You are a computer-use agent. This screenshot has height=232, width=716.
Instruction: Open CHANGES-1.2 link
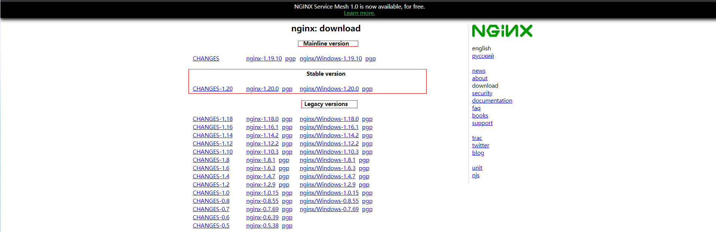pos(211,185)
